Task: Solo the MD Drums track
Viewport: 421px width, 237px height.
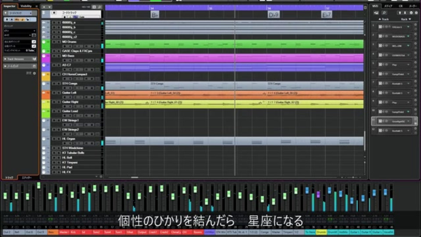Action: 58,42
